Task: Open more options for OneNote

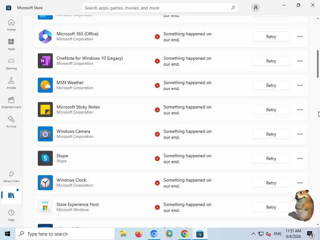Action: pos(300,61)
